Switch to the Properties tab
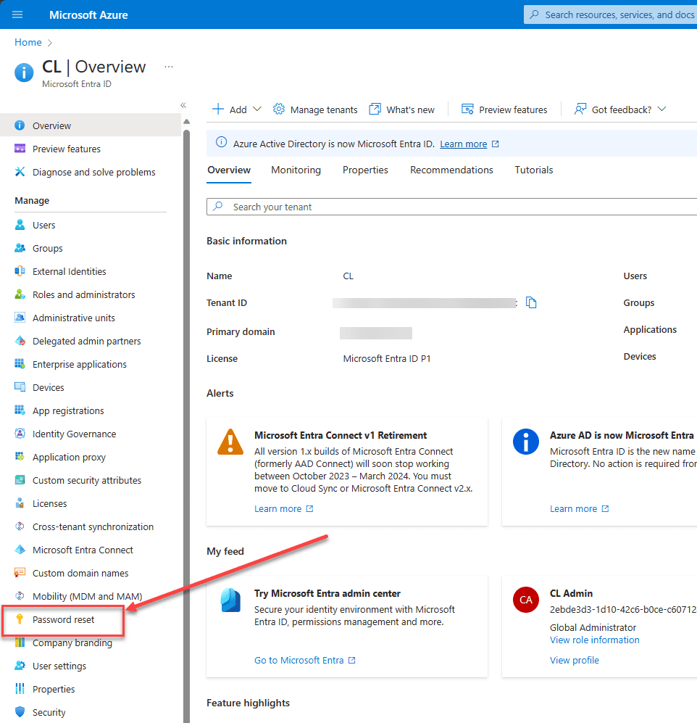 click(365, 170)
